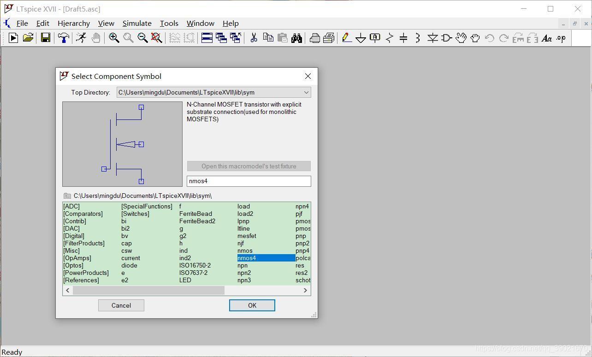Click Cancel in Select Component Symbol

(x=121, y=305)
